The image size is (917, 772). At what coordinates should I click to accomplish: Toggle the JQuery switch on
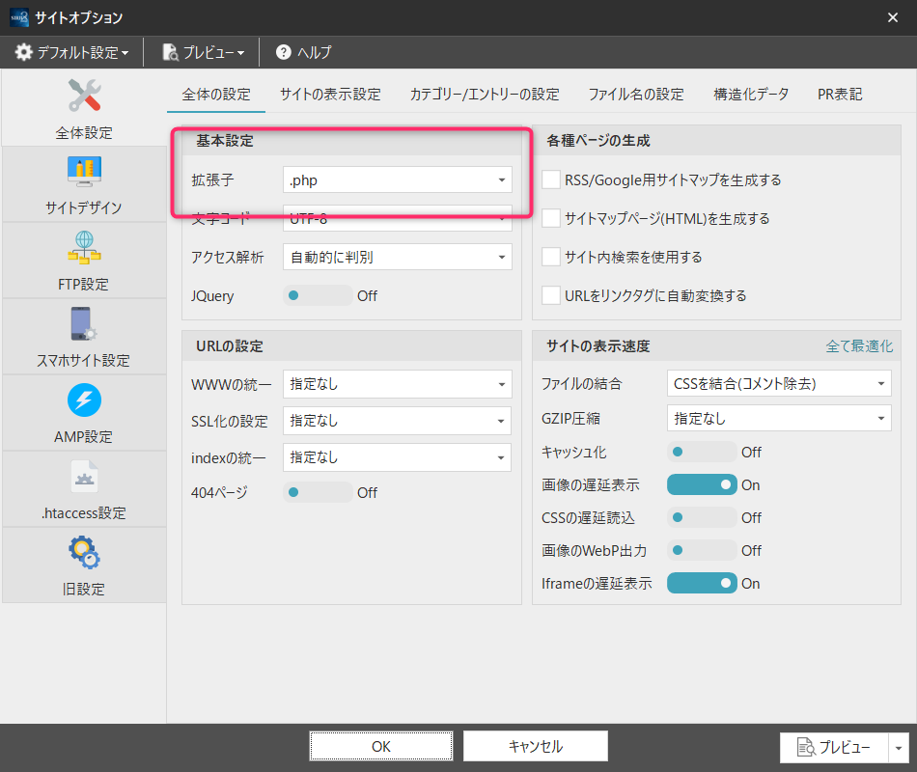pyautogui.click(x=318, y=296)
